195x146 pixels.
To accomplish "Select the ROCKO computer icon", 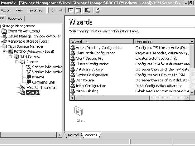I will coord(10,51).
